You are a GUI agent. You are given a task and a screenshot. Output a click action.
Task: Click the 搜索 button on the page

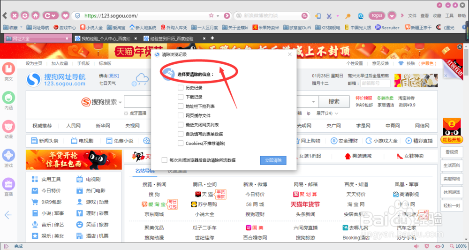point(334,102)
